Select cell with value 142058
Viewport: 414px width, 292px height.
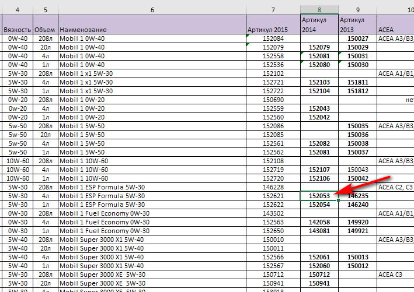pos(319,222)
